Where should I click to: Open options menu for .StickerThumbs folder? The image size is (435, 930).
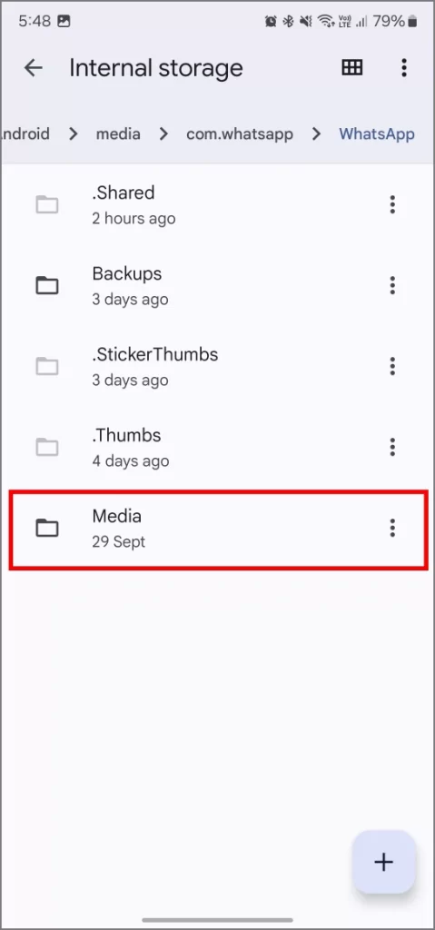click(391, 366)
